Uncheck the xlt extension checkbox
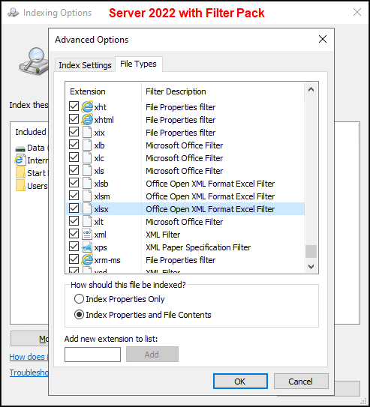This screenshot has height=407, width=370. pos(74,221)
